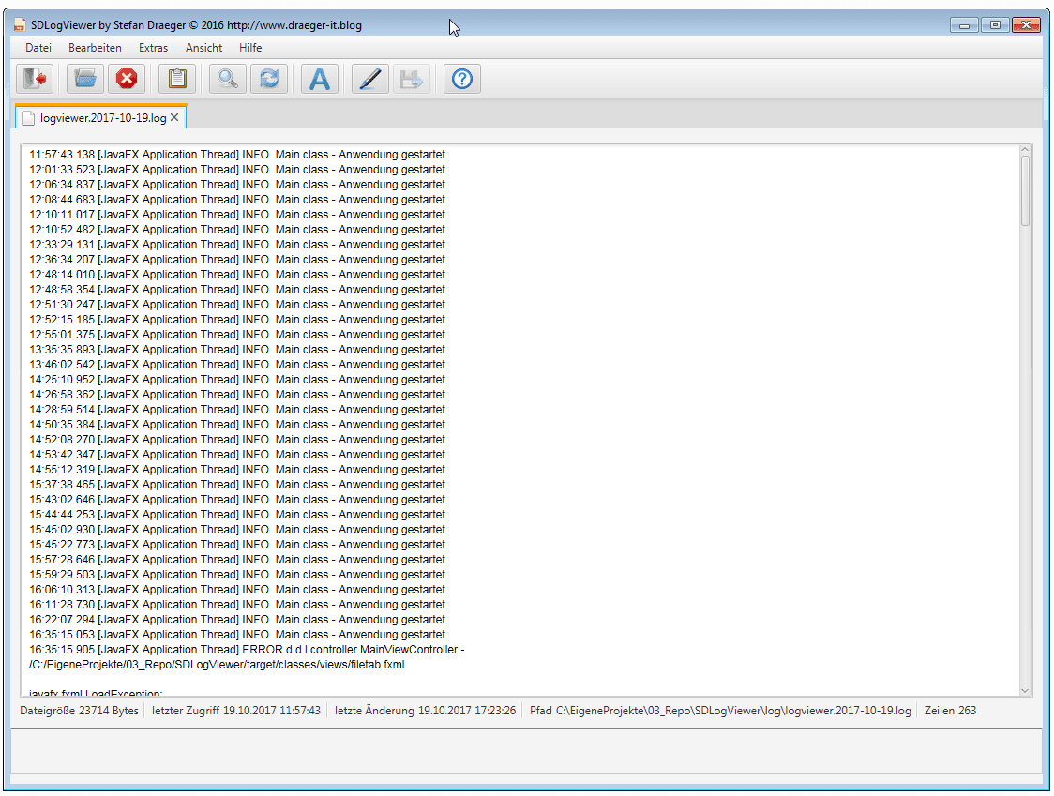1054x796 pixels.
Task: Select the logviewer.2017-10-19.log tab
Action: point(103,118)
